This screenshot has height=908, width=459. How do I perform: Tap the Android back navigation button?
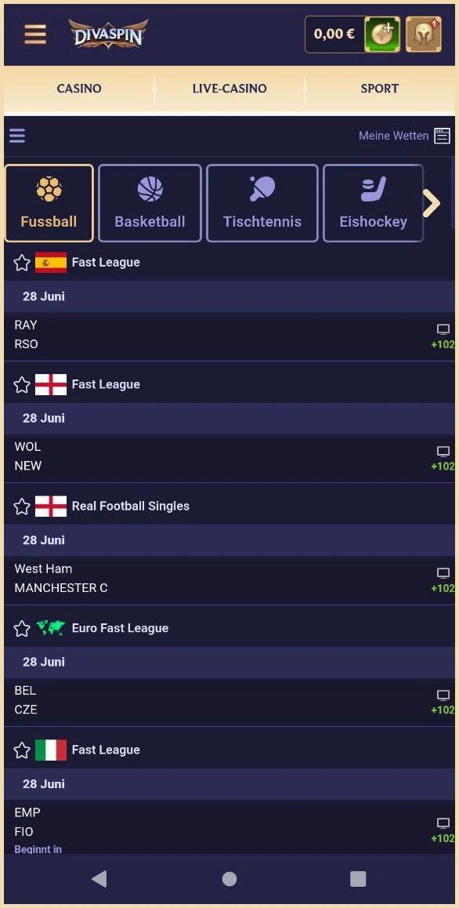(x=99, y=878)
